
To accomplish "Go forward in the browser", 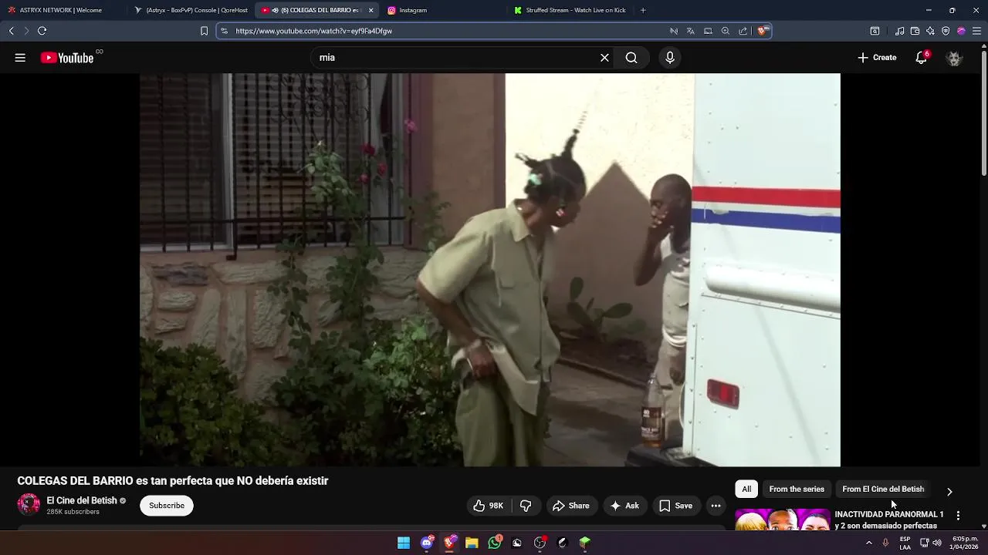I will pos(26,31).
